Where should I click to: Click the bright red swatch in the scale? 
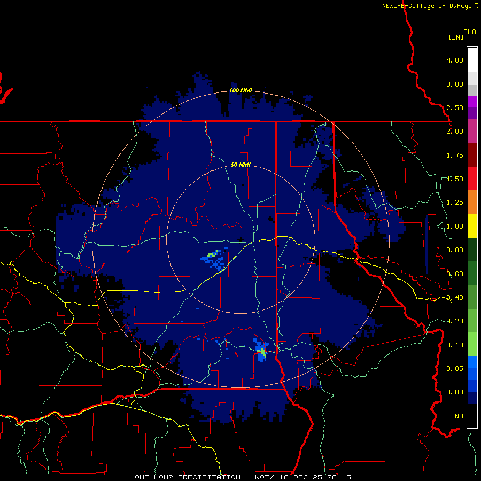click(x=472, y=179)
